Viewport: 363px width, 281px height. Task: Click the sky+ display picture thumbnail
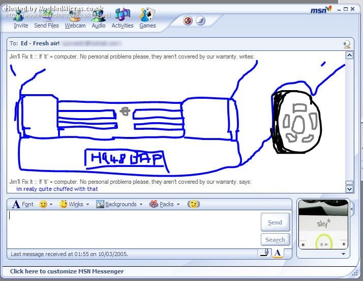coord(323,224)
